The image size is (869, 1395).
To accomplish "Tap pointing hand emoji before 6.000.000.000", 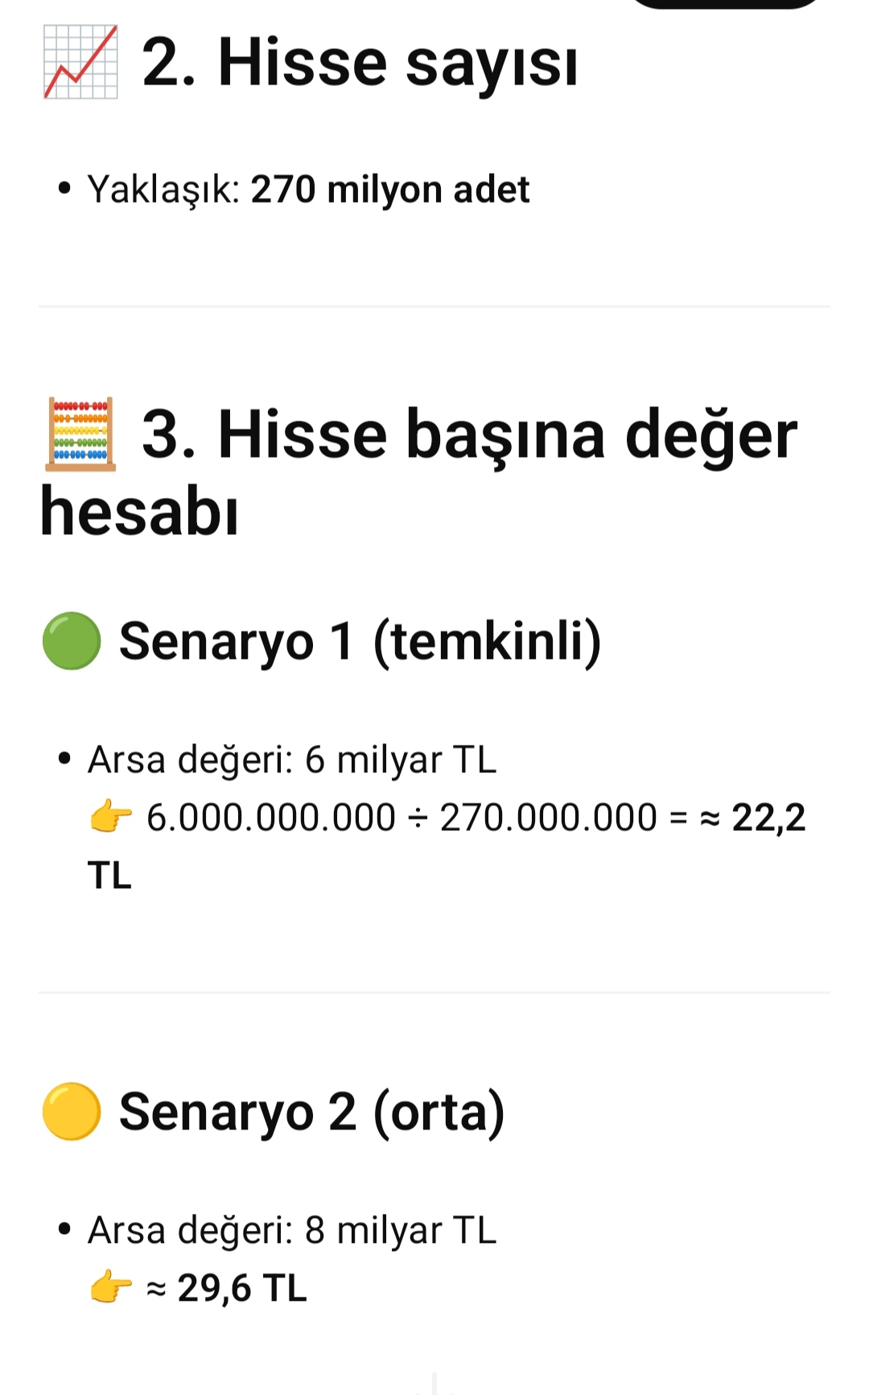I will click(x=111, y=818).
